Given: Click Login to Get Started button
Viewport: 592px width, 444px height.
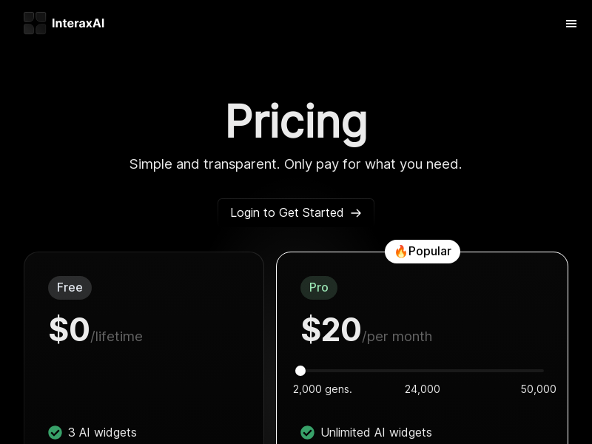Looking at the screenshot, I should (296, 212).
